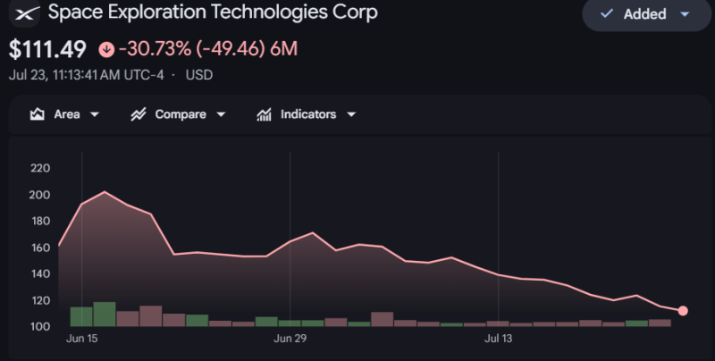715x361 pixels.
Task: Click the 200 y-axis label
Action: click(39, 195)
